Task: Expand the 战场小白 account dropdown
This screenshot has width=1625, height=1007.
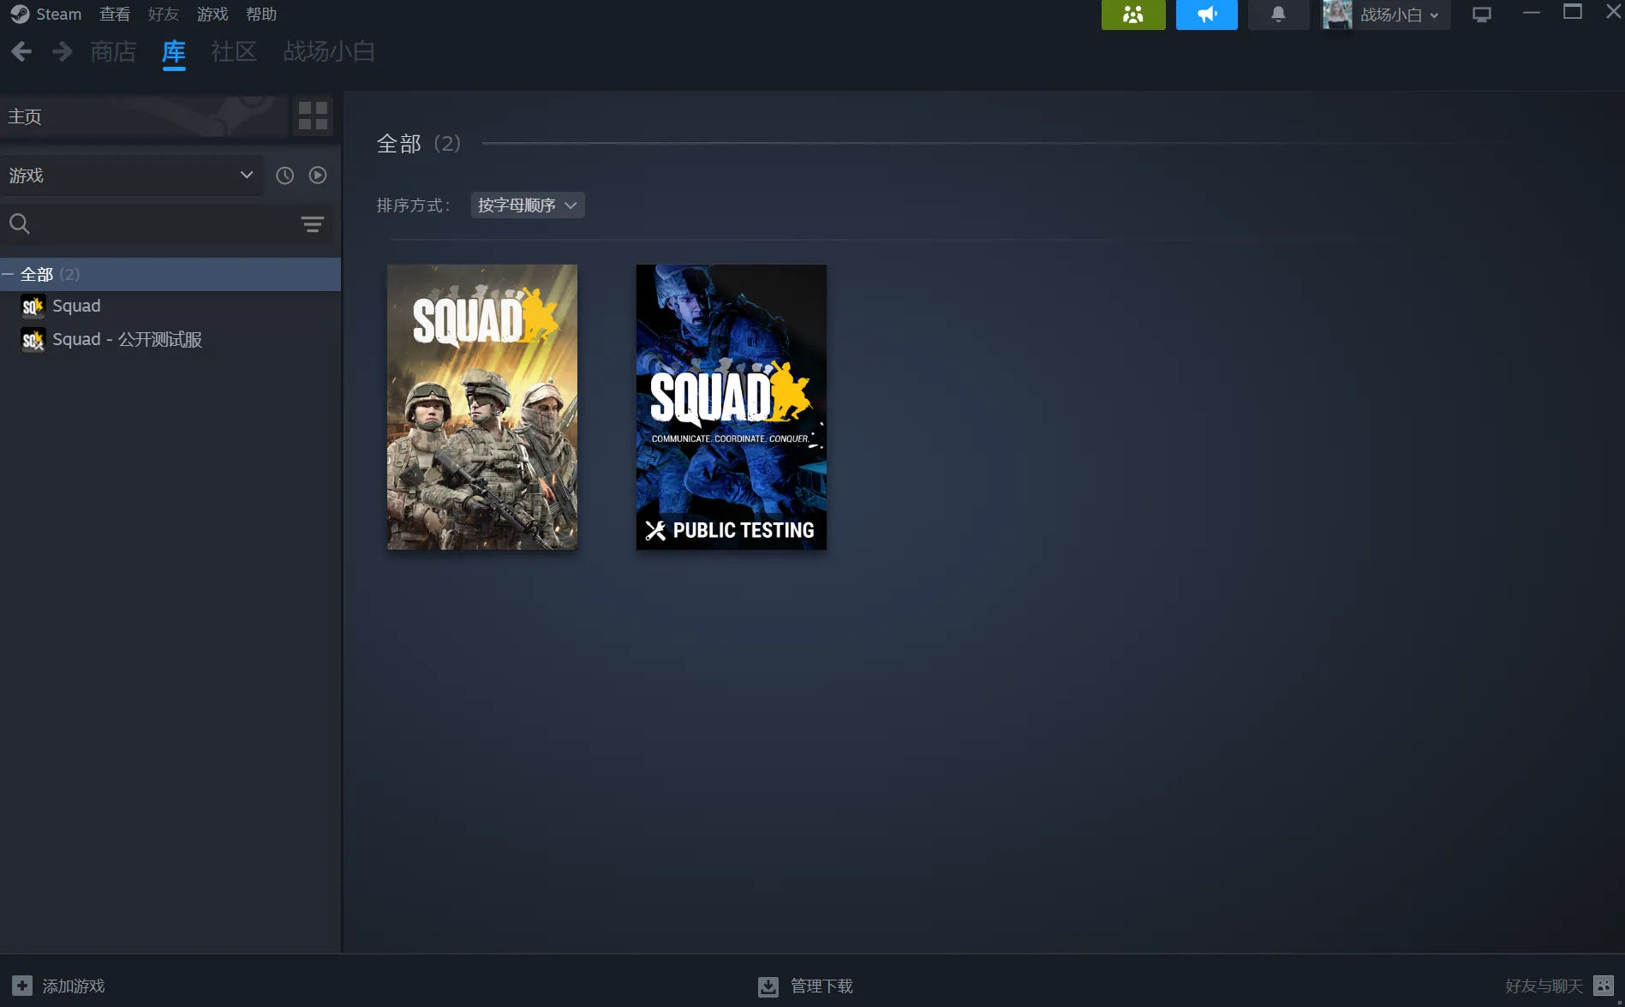Action: (x=1400, y=15)
